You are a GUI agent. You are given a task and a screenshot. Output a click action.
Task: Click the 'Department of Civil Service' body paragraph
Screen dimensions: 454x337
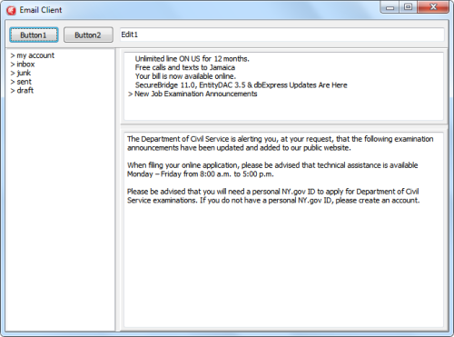[281, 144]
